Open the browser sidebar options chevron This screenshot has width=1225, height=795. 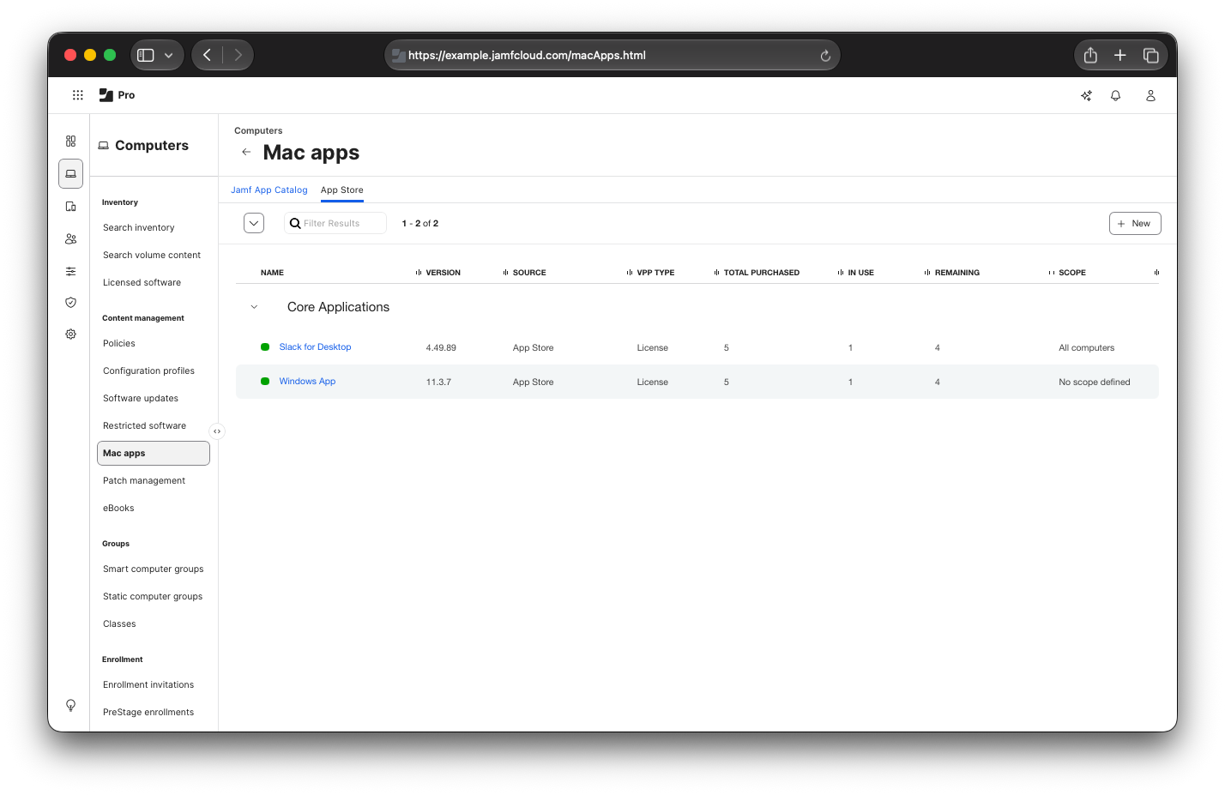[168, 55]
